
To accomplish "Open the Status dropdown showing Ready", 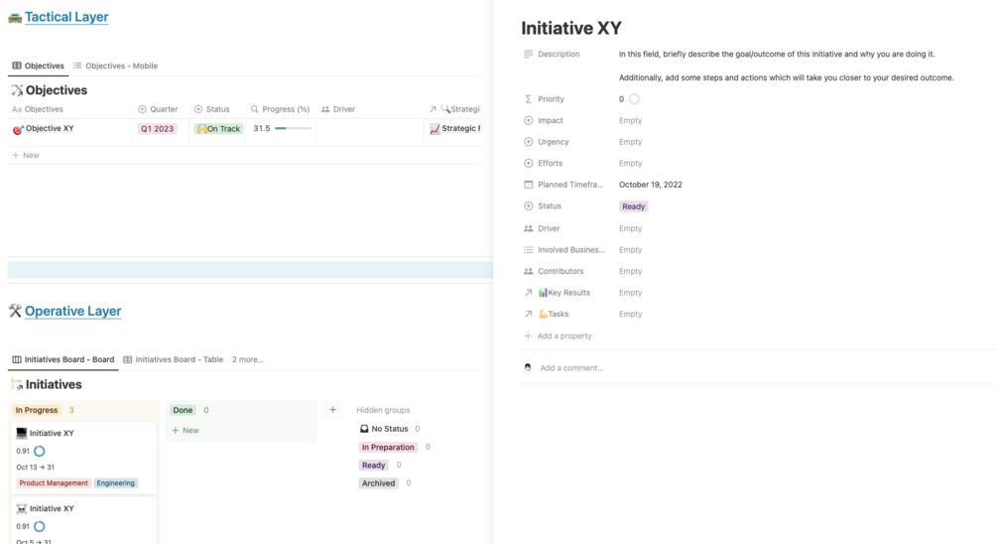I will [633, 206].
